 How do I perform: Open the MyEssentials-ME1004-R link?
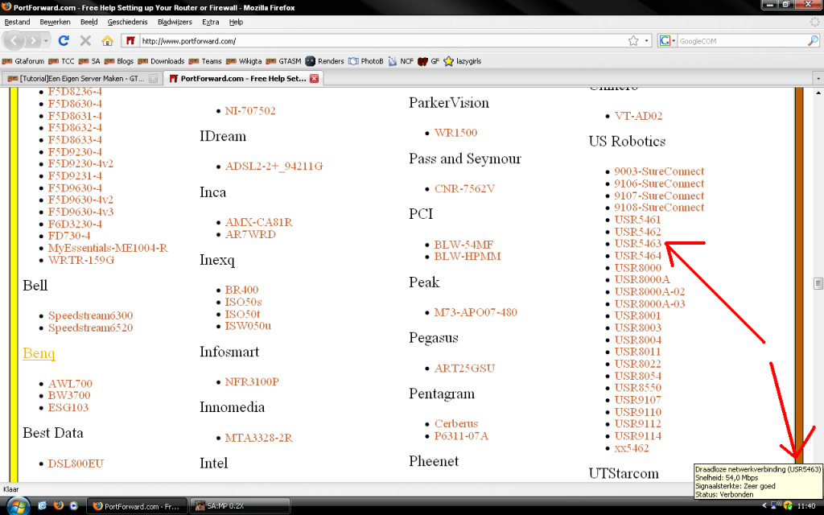[x=108, y=248]
